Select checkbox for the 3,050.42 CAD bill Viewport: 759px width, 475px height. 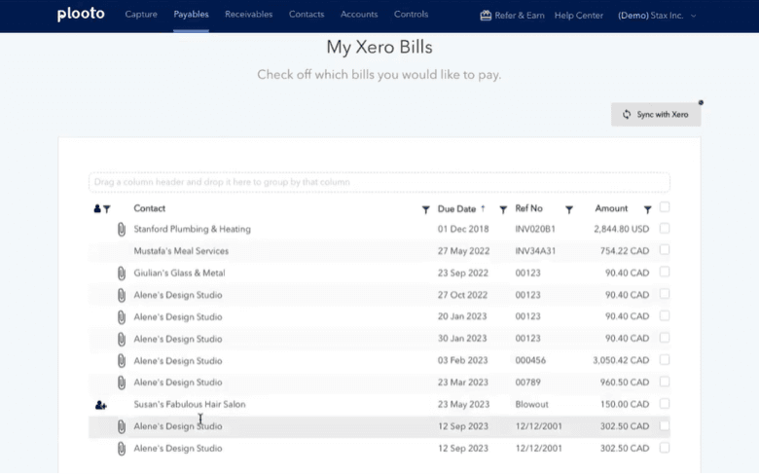click(665, 360)
